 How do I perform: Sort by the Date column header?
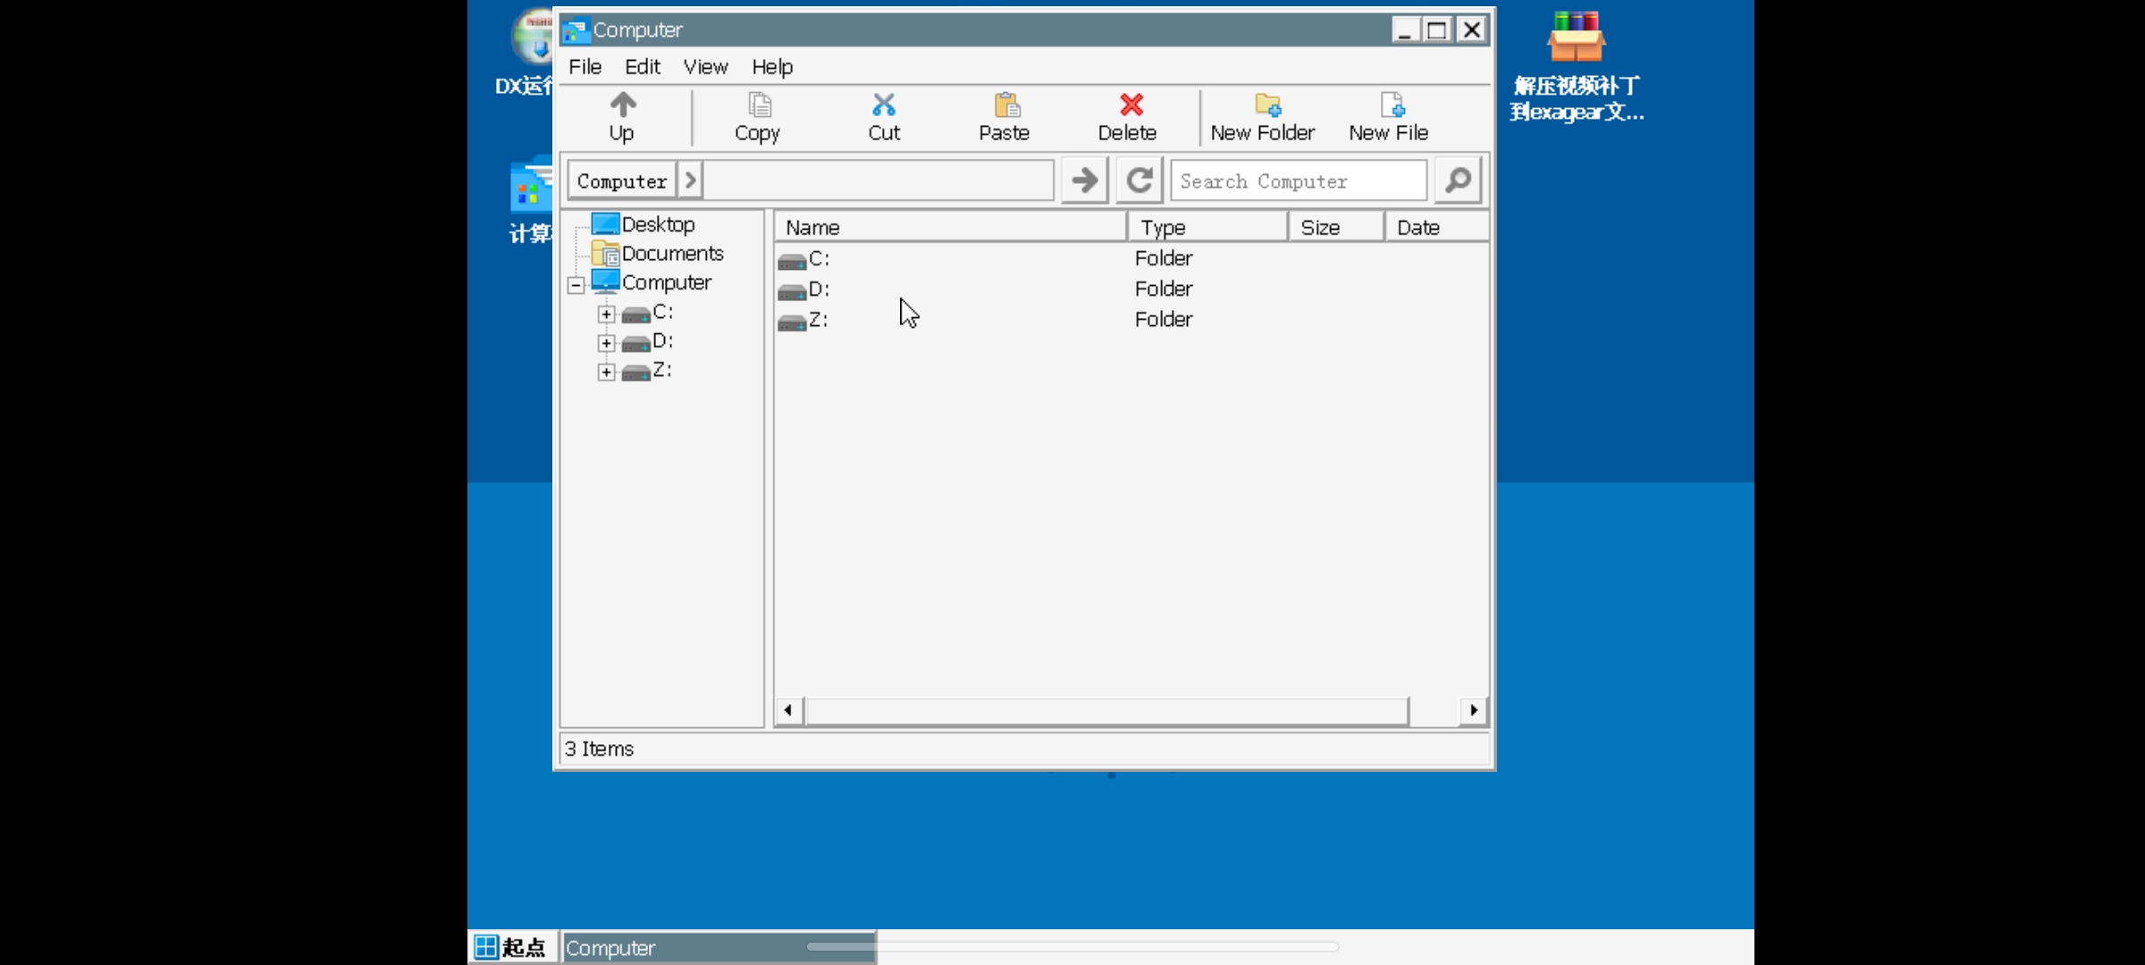1436,228
